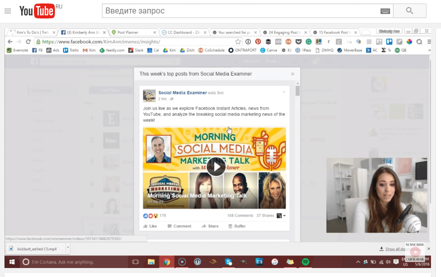Open the Chrome menu hamburger icon
The image size is (441, 277).
429,41
